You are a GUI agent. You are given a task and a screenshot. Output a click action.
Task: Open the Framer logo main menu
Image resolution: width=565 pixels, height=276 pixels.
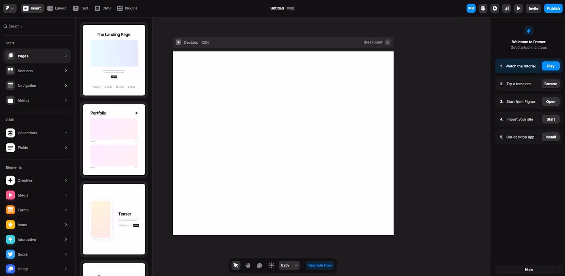[x=10, y=8]
